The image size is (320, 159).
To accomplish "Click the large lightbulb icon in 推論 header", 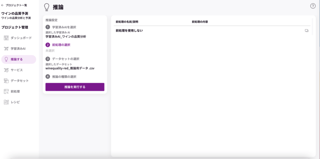I will [x=47, y=7].
